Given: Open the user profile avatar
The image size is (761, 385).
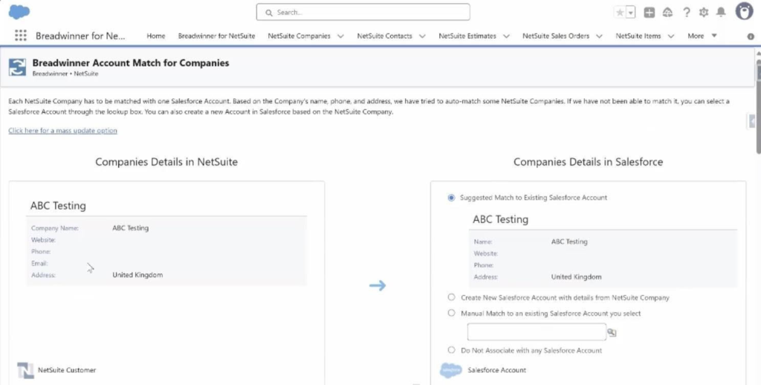Looking at the screenshot, I should 744,11.
